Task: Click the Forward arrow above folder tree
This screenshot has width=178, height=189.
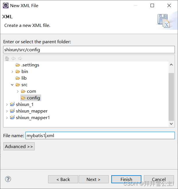Action: pyautogui.click(x=20, y=58)
